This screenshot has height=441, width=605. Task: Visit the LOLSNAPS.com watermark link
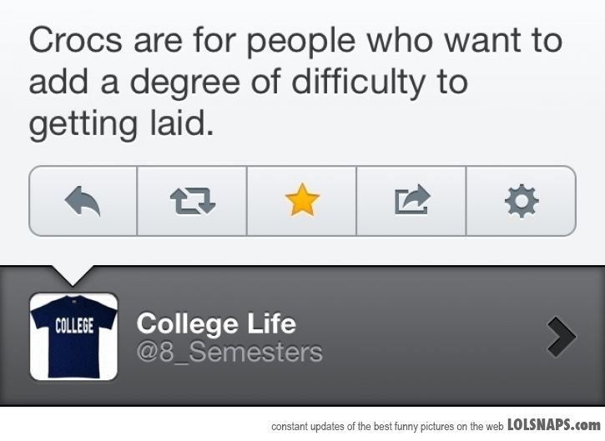[554, 424]
